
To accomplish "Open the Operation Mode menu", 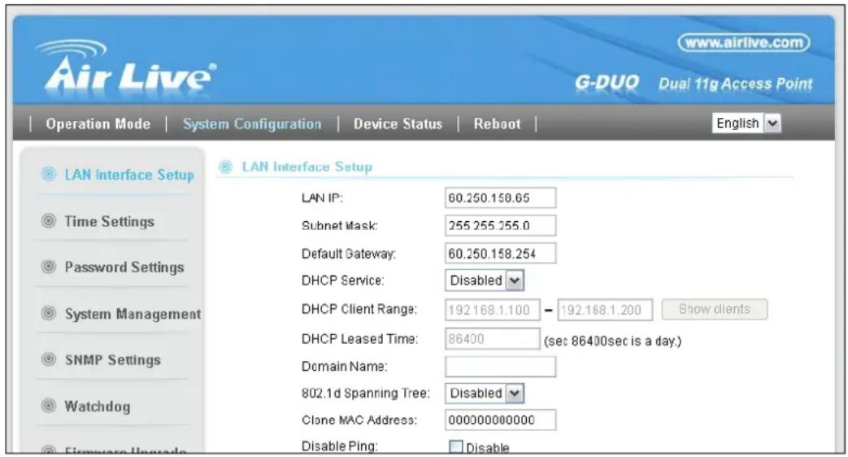I will click(98, 124).
